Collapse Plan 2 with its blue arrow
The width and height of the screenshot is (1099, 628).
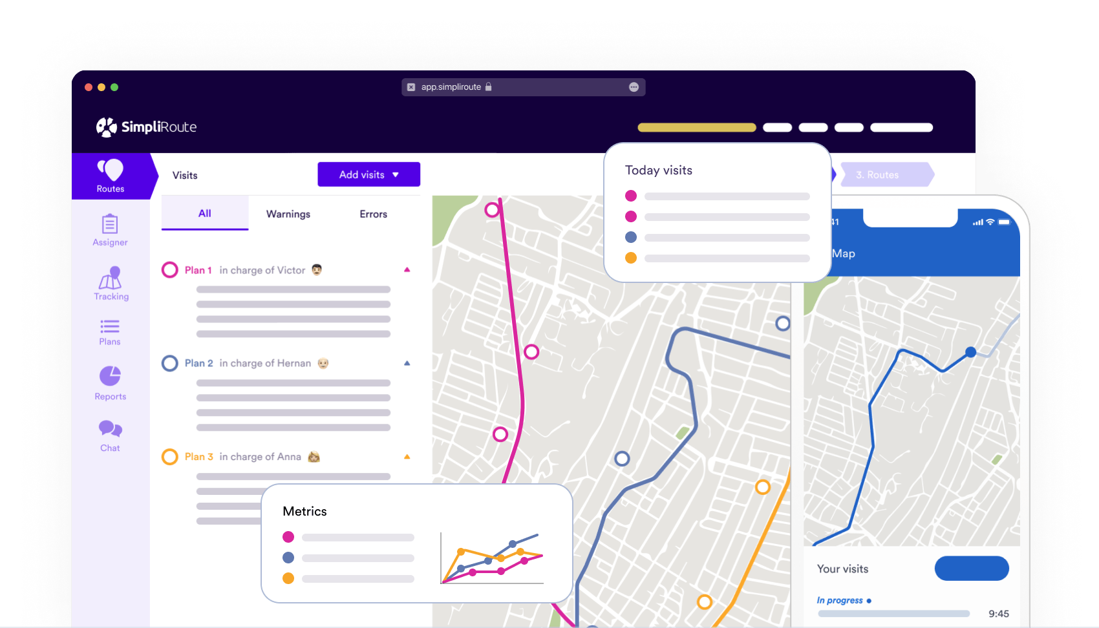[x=407, y=363]
